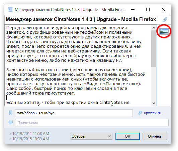178x151 pixels.
Task: Minimize the note editor window
Action: pos(133,10)
